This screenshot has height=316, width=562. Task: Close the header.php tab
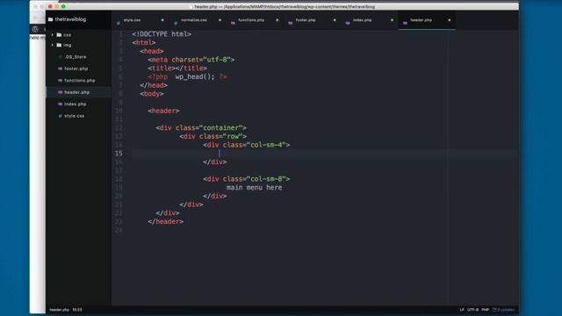(449, 20)
